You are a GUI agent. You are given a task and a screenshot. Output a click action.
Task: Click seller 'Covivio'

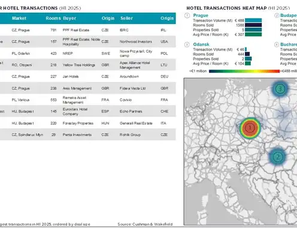(126, 100)
